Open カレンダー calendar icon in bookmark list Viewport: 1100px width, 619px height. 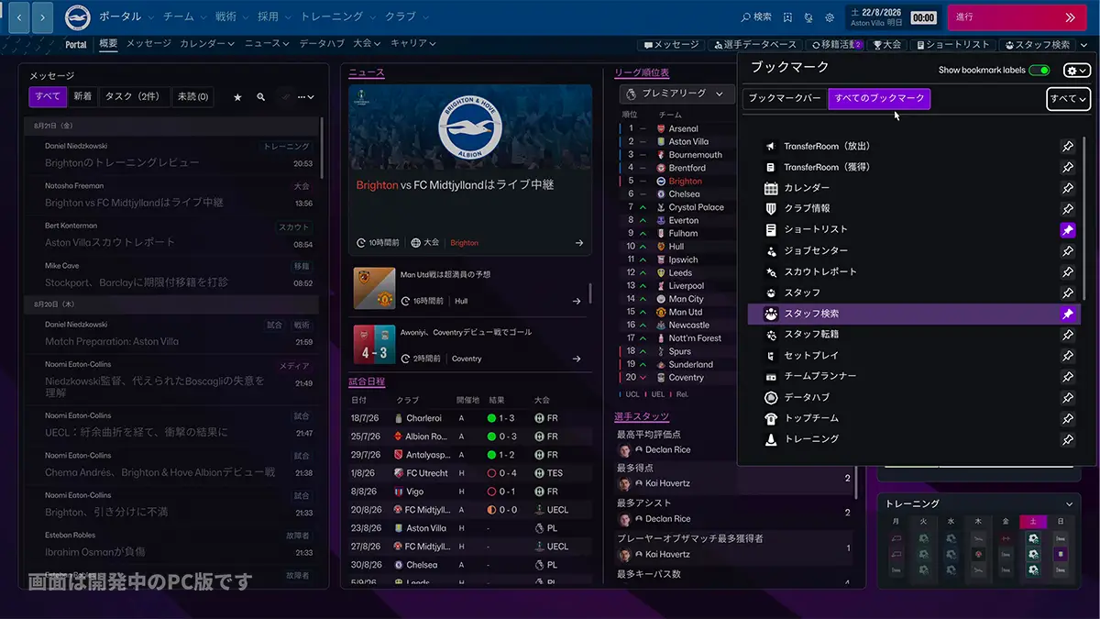tap(771, 188)
